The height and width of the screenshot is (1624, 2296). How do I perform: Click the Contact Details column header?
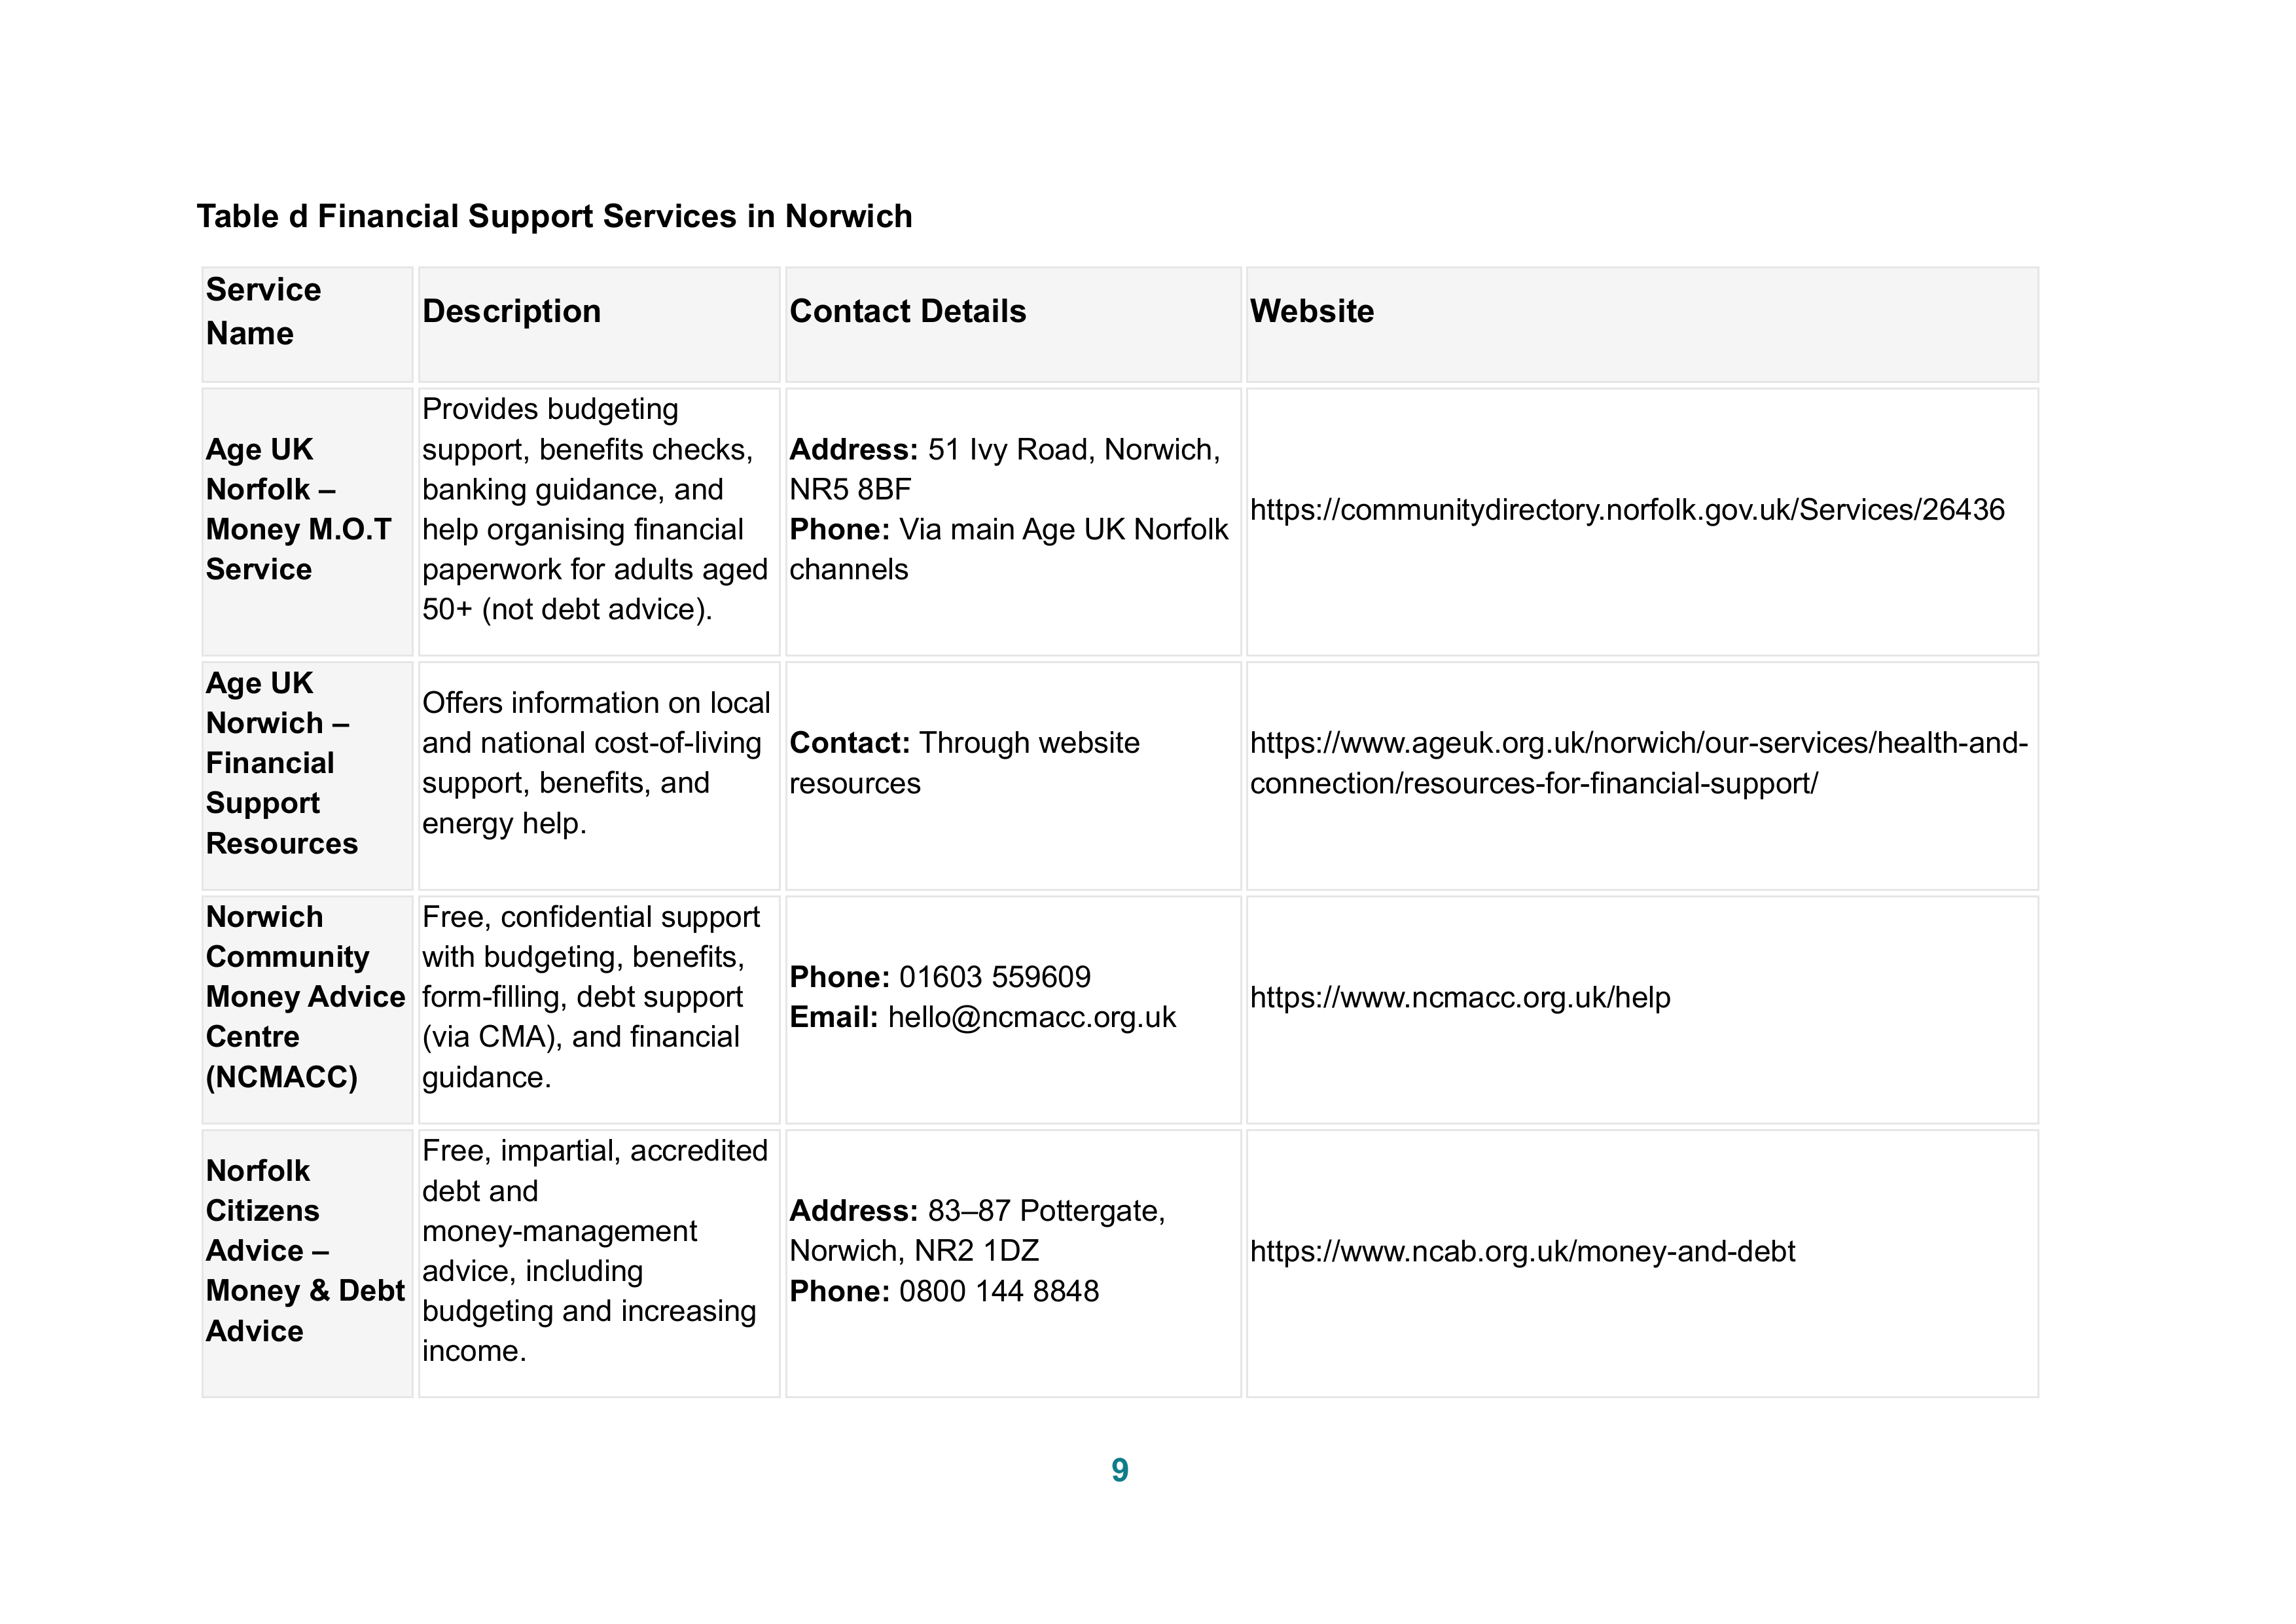[x=1013, y=324]
